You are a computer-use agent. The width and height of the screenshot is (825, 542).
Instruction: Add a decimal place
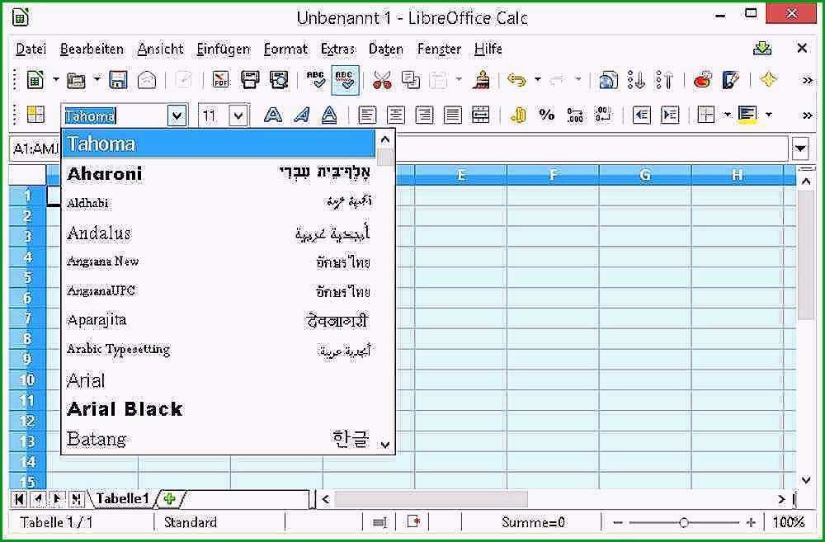click(575, 115)
